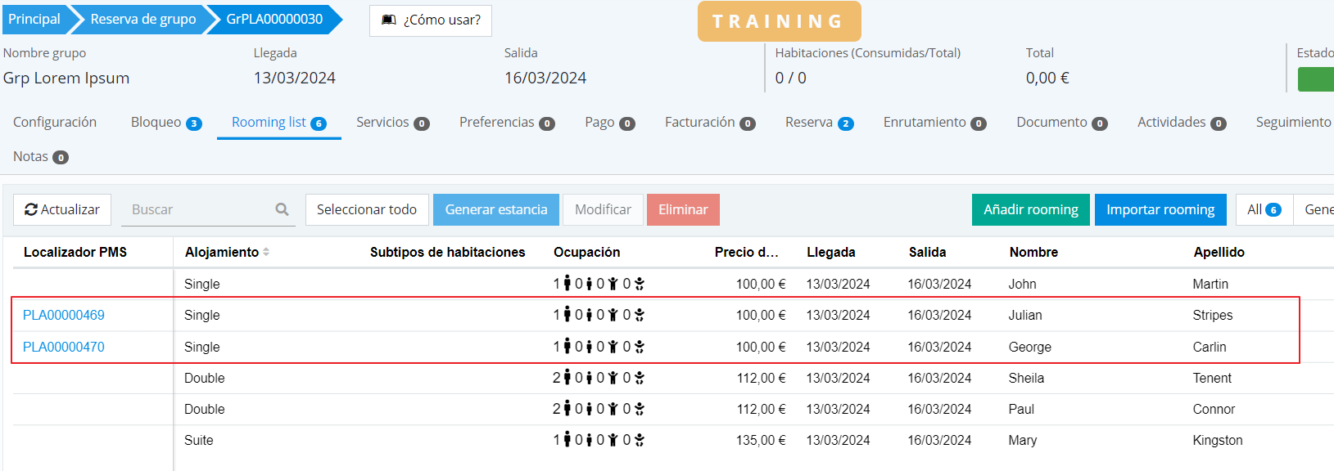
Task: Click the Bloqueo tab count badge
Action: (194, 123)
